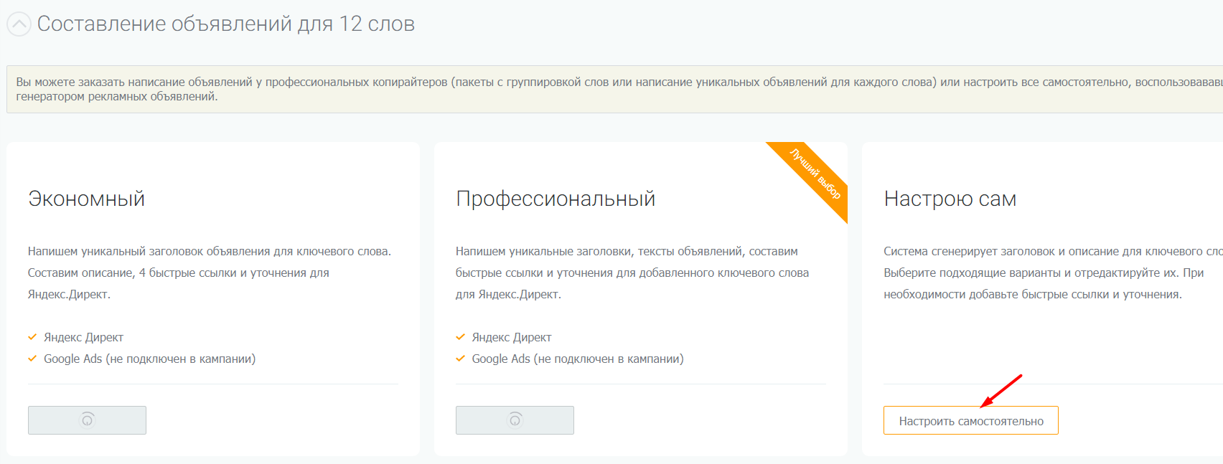Select the Экономный package heading
1223x464 pixels.
pyautogui.click(x=86, y=199)
